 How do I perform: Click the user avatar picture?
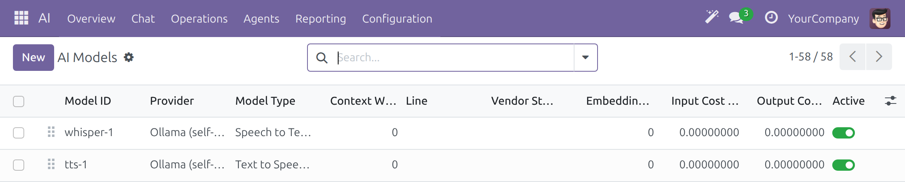tap(880, 19)
